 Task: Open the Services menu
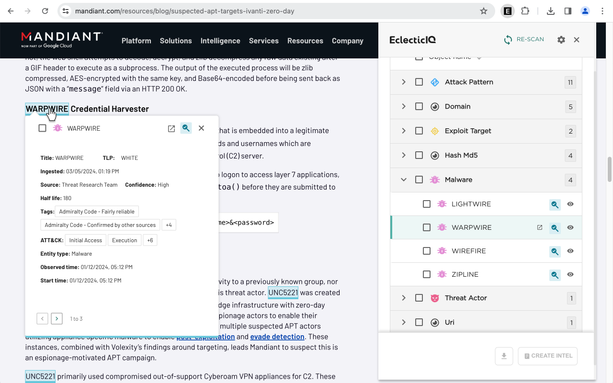(264, 41)
